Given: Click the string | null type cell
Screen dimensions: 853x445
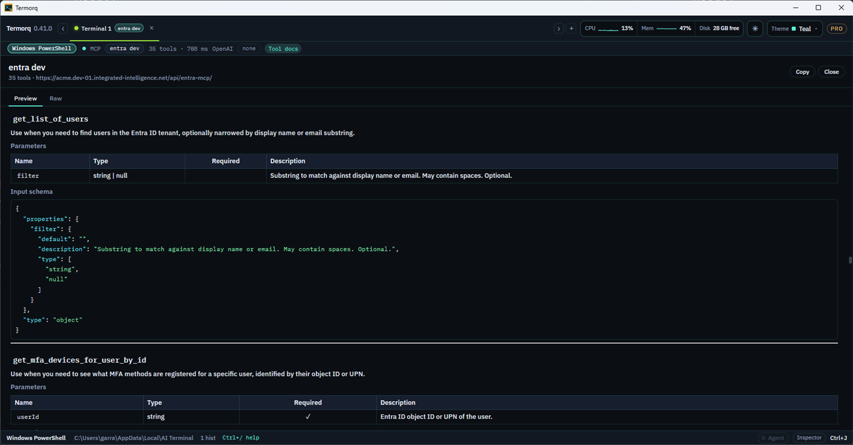Looking at the screenshot, I should [x=137, y=176].
